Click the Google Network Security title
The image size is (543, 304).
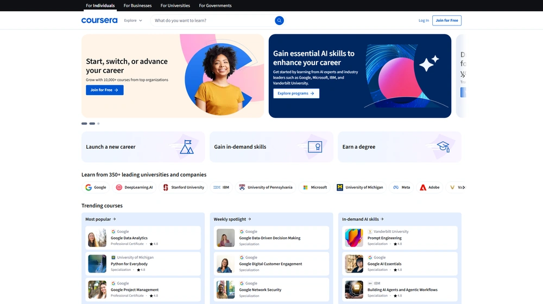coord(260,290)
